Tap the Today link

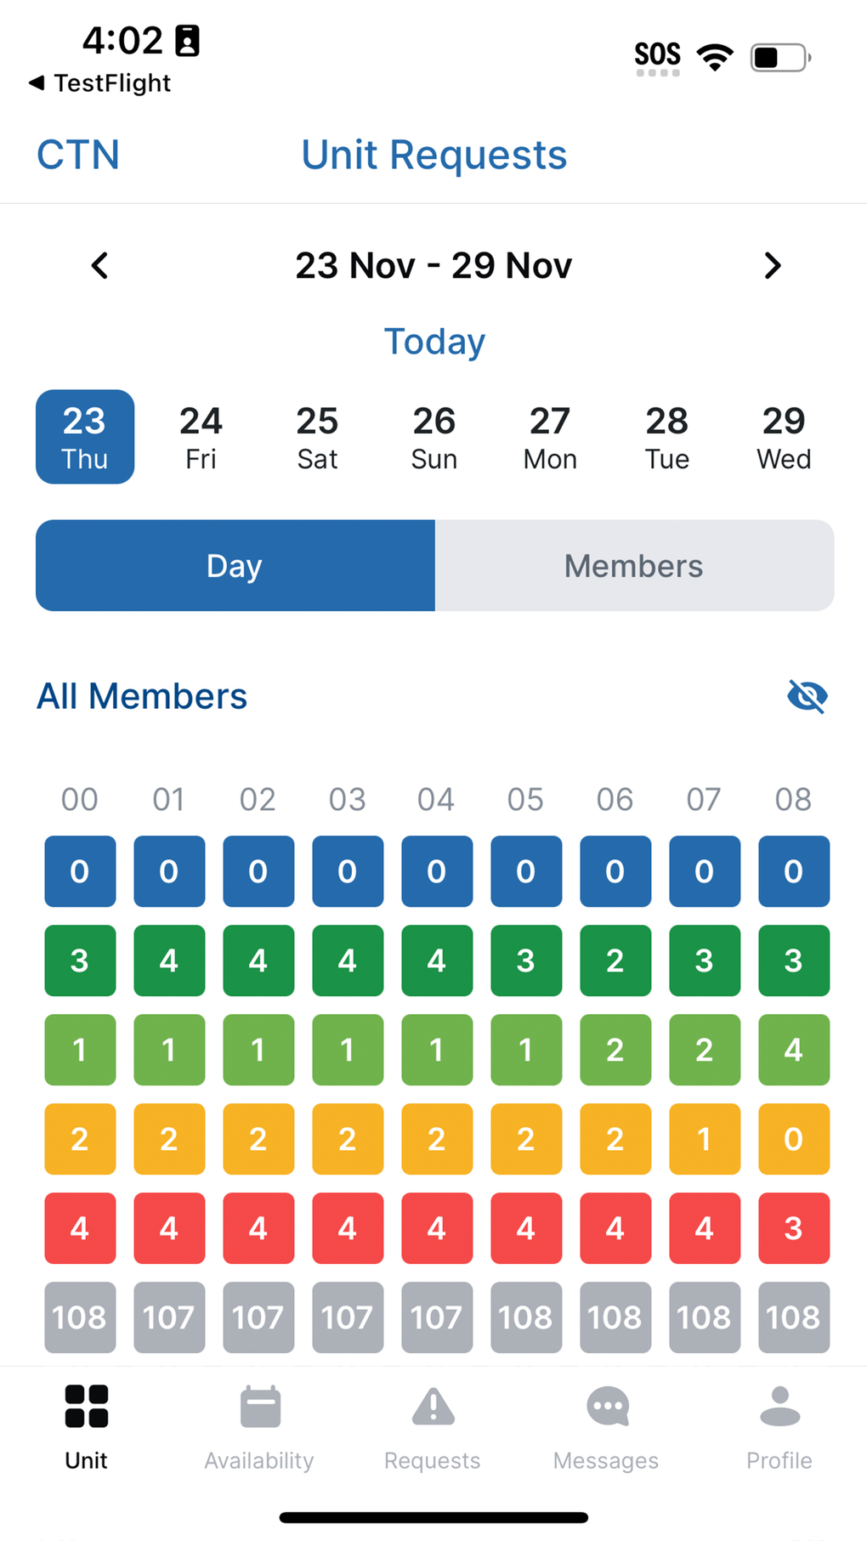(x=434, y=341)
